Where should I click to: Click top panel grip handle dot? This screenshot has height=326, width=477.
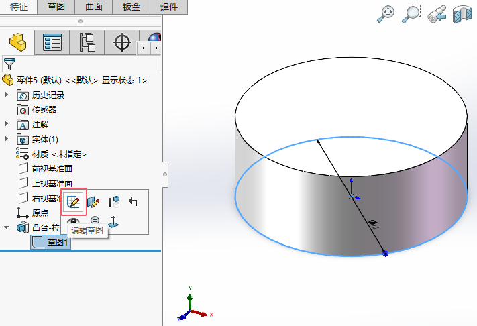(81, 21)
